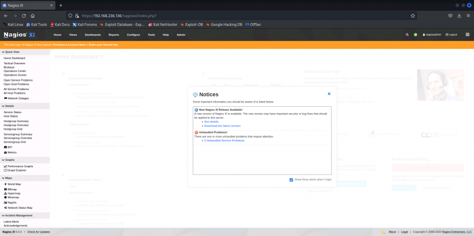The image size is (474, 236).
Task: Open Tactical Overview in sidebar
Action: click(14, 63)
